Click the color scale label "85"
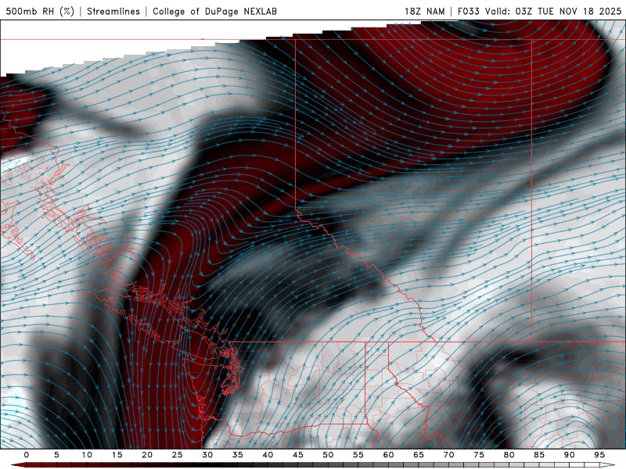 click(539, 455)
